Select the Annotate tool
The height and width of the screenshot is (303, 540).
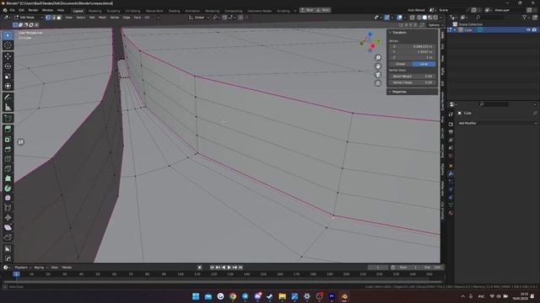pos(8,98)
